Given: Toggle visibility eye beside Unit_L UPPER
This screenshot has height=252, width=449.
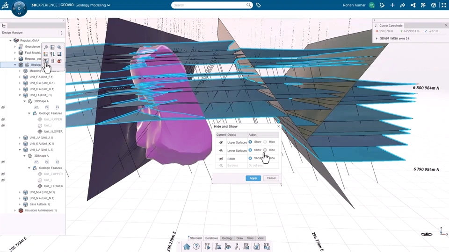Looking at the screenshot, I should (3, 174).
